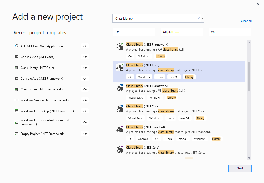Open the All platforms filter dropdown
The height and width of the screenshot is (183, 264).
click(182, 32)
